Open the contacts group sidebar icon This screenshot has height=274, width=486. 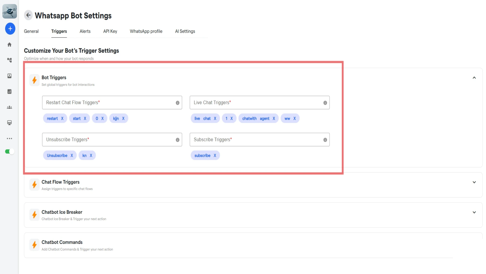(x=9, y=107)
